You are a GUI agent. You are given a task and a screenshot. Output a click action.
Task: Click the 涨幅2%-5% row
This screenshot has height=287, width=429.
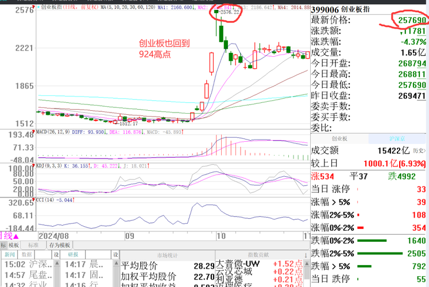pos(369,215)
